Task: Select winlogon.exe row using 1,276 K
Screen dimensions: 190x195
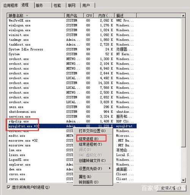Action: click(x=72, y=25)
